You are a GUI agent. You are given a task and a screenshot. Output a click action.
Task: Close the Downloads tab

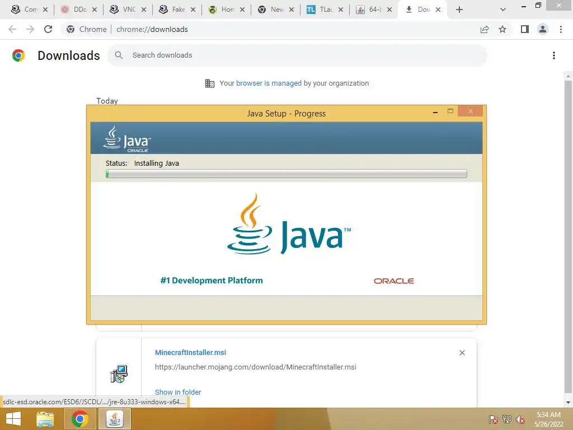[x=438, y=10]
